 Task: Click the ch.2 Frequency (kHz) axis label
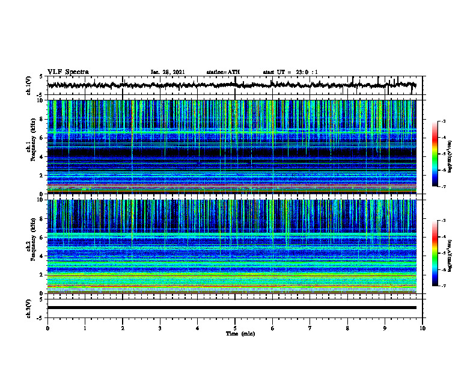pos(31,239)
